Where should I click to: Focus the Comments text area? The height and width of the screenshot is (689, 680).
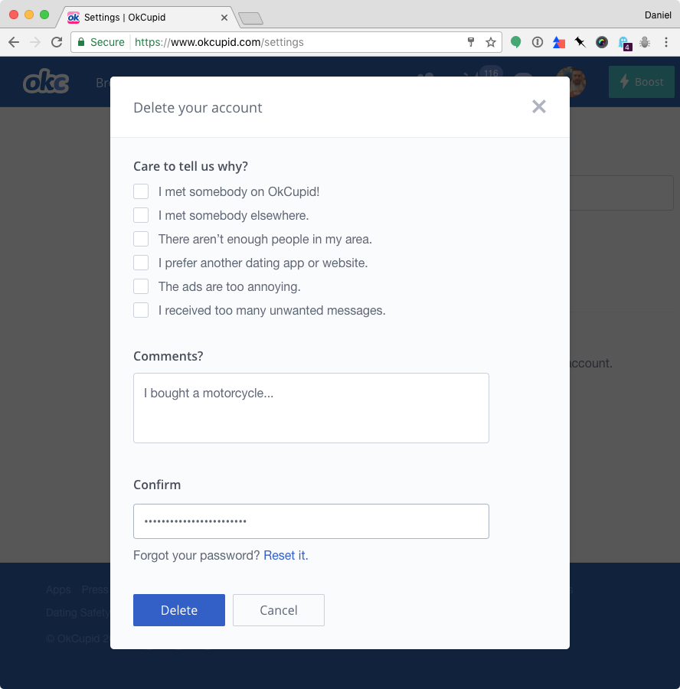click(x=311, y=408)
